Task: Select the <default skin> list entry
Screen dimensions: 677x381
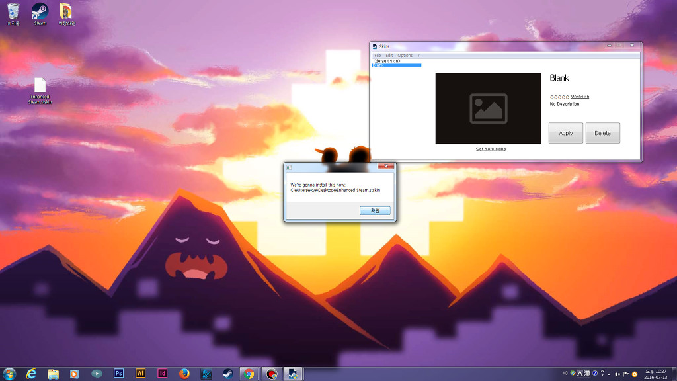Action: coord(387,60)
